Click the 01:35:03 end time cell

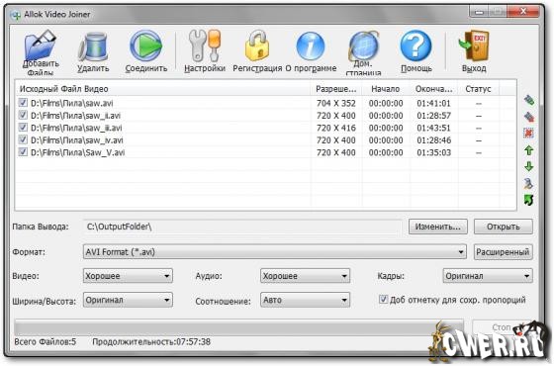434,152
